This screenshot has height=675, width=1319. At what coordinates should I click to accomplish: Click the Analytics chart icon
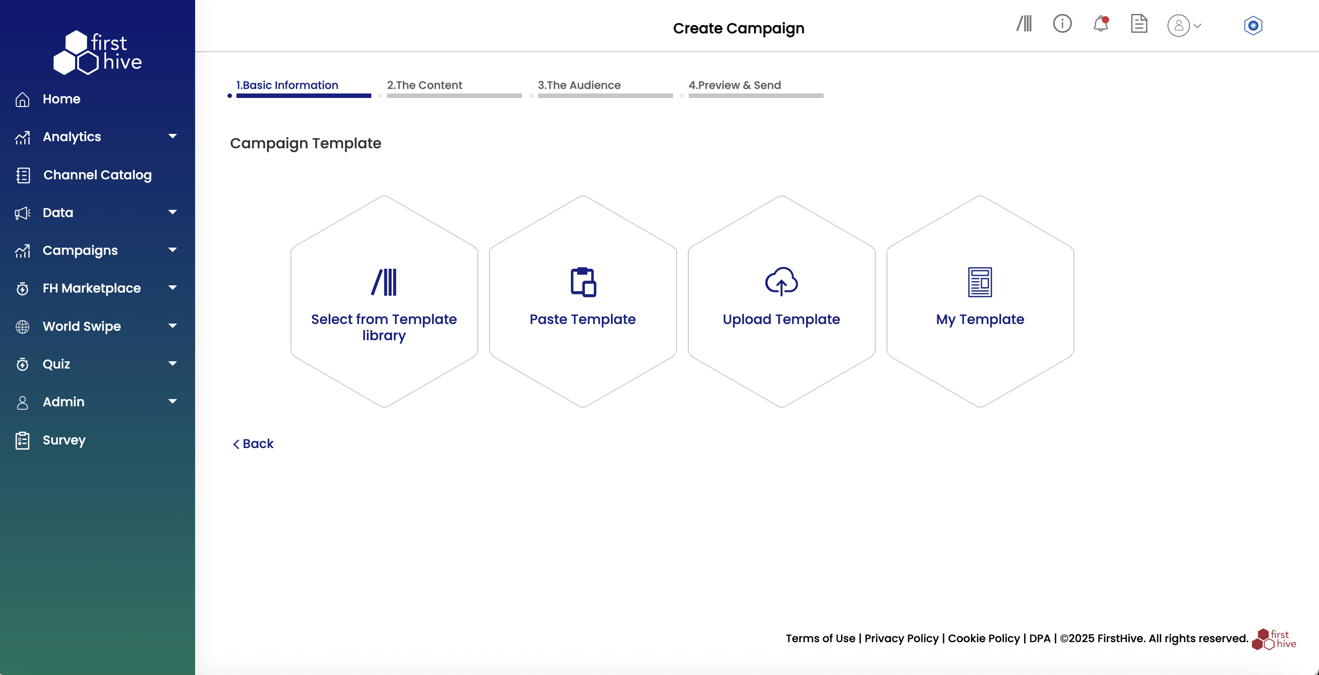pos(22,137)
